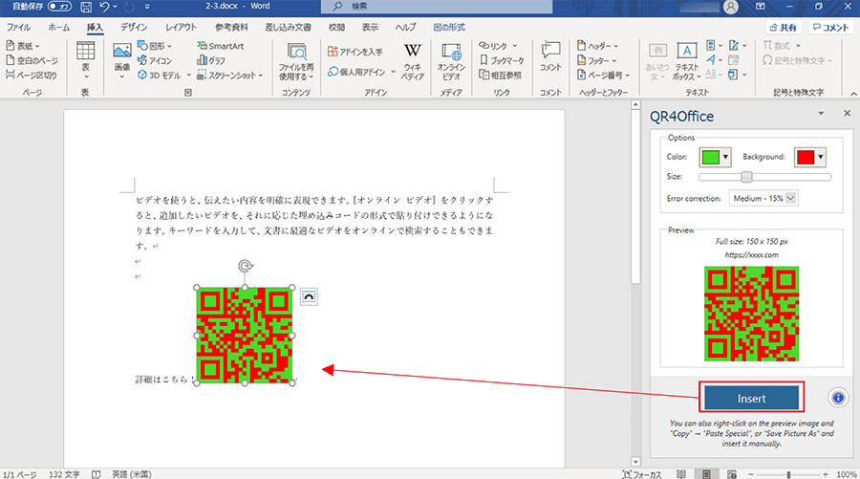Open the 図形 (Shapes) gallery
The height and width of the screenshot is (479, 860).
155,46
